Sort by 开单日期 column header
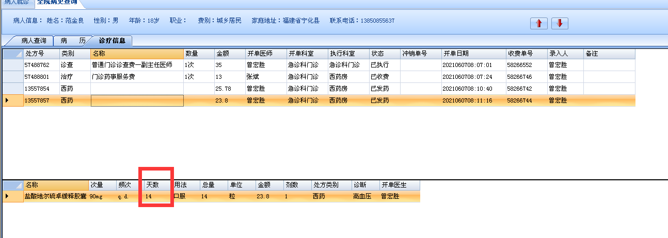 474,54
